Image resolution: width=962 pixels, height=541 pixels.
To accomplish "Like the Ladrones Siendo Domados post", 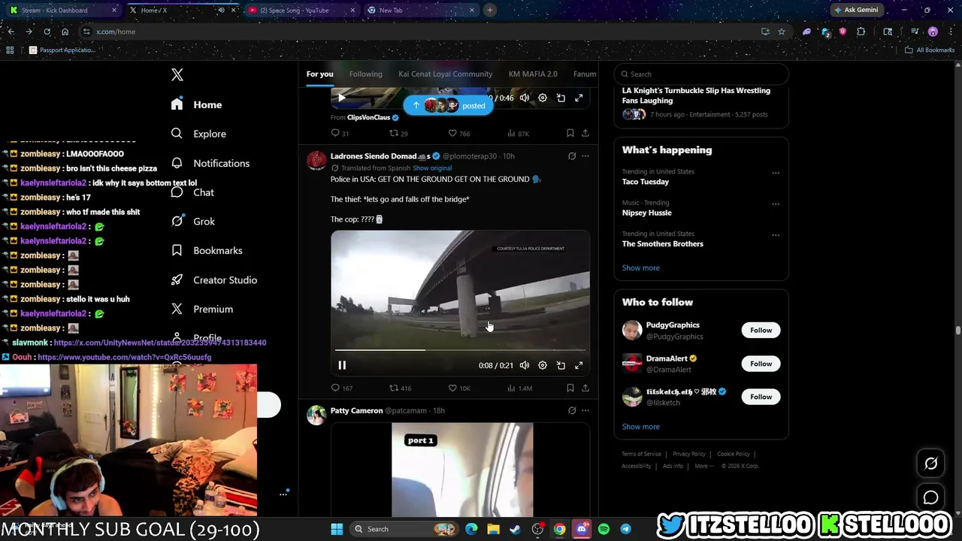I will [459, 388].
